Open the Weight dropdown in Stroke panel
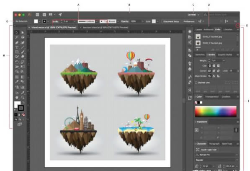The height and width of the screenshot is (171, 250). point(224,61)
